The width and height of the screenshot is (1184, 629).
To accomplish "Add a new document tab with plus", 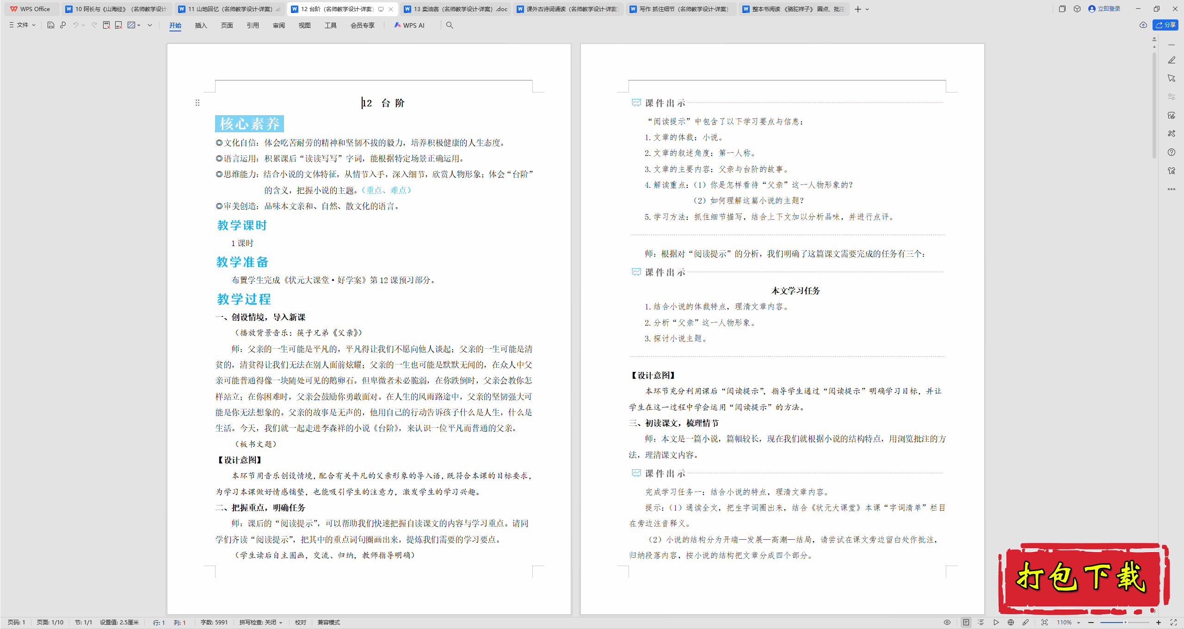I will [857, 9].
